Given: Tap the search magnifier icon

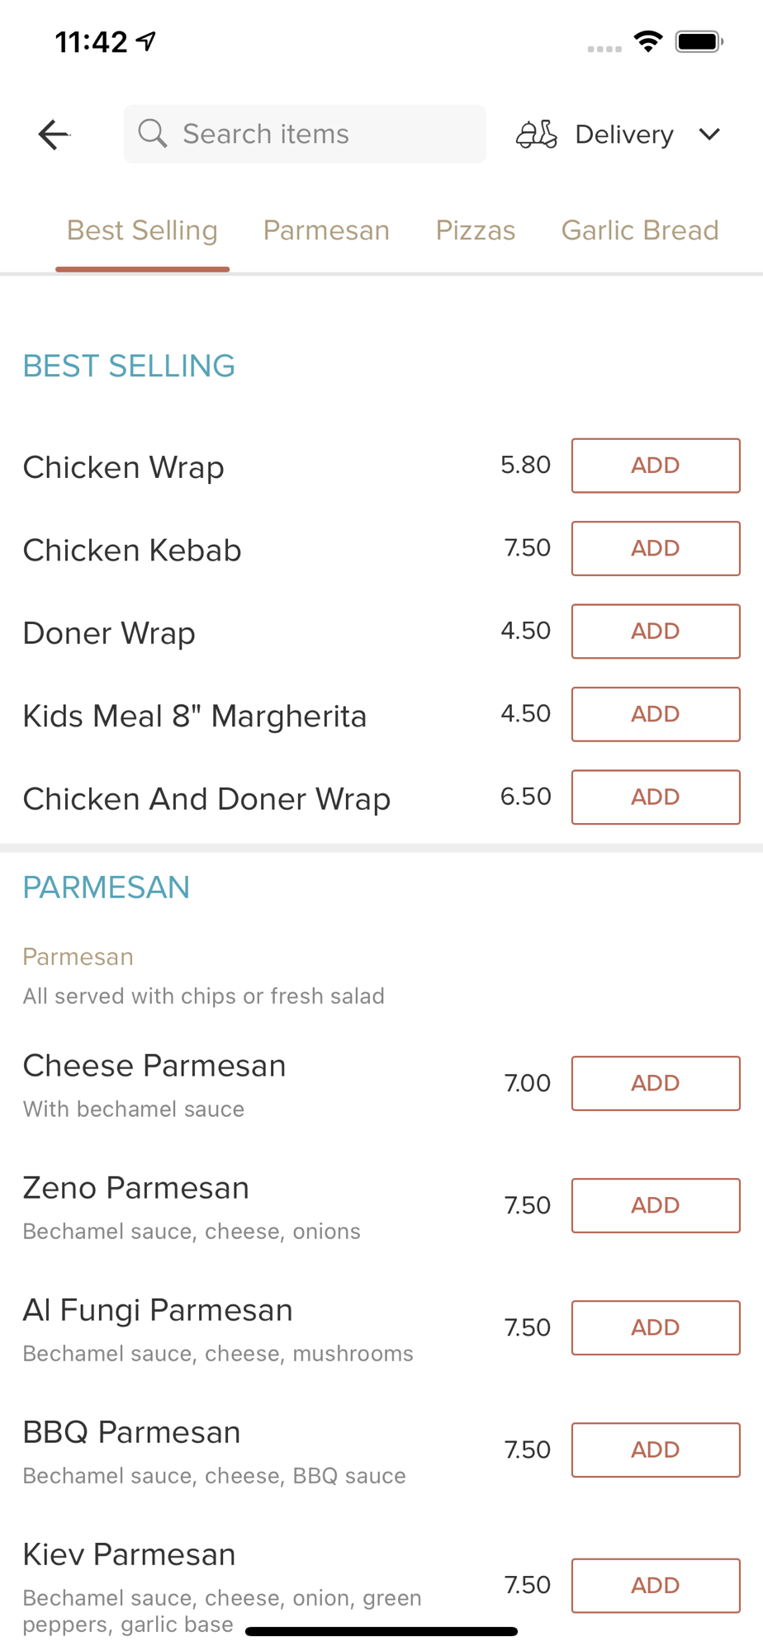Looking at the screenshot, I should [x=153, y=133].
